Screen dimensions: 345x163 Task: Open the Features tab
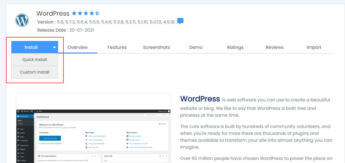(117, 47)
